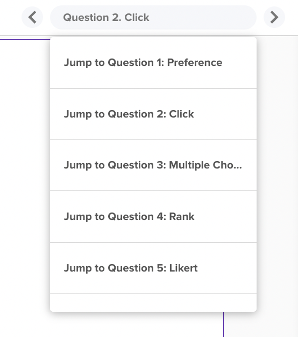Select the Click question in jump list

pyautogui.click(x=153, y=114)
